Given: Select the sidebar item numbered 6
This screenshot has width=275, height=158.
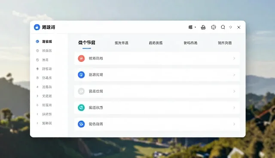Looking at the screenshot, I should [44, 105].
